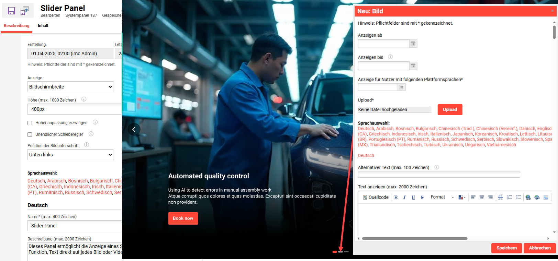558x261 pixels.
Task: Center-align text in the editor
Action: click(482, 197)
